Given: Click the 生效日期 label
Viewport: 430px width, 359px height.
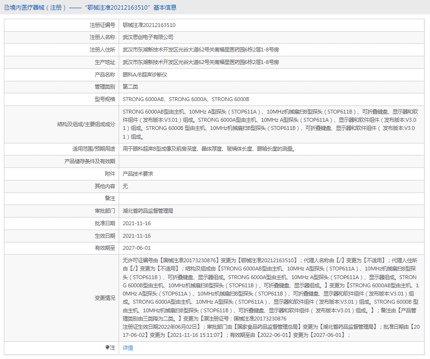Looking at the screenshot, I should point(105,236).
